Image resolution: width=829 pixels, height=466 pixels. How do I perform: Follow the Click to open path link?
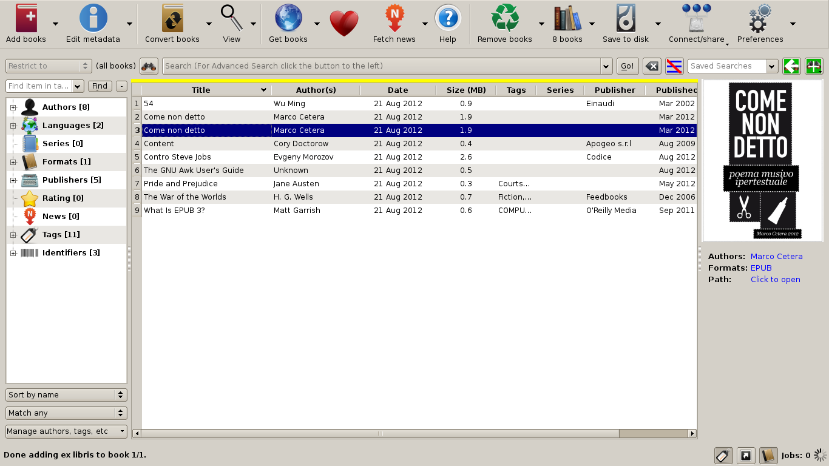(775, 280)
